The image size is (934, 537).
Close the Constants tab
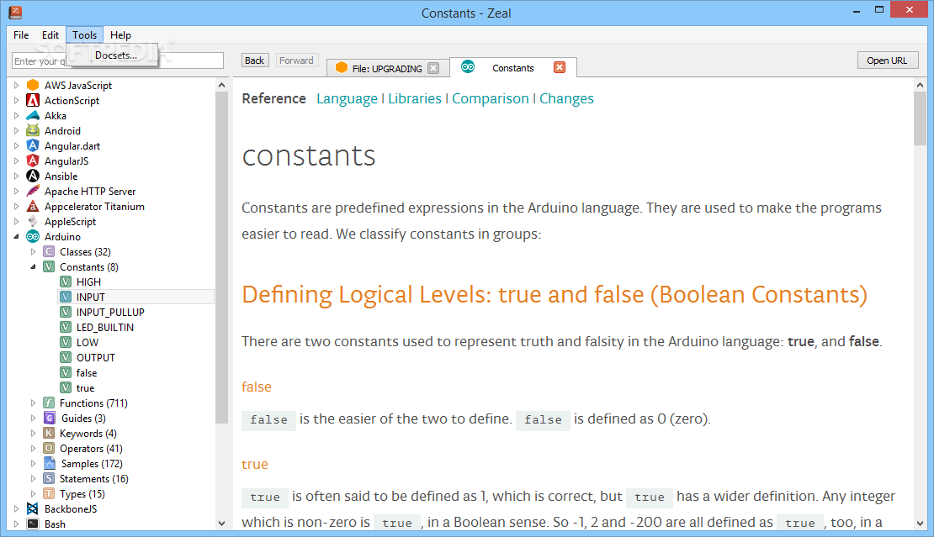tap(560, 67)
